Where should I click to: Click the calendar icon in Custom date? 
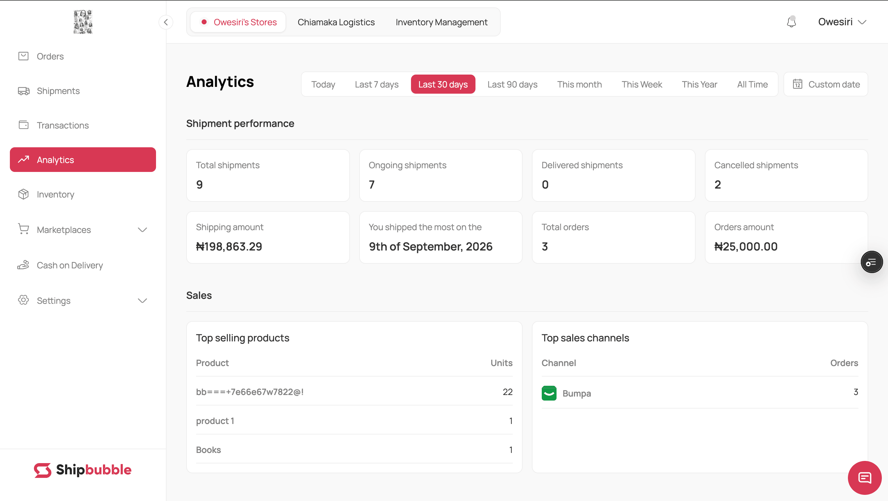(x=797, y=84)
